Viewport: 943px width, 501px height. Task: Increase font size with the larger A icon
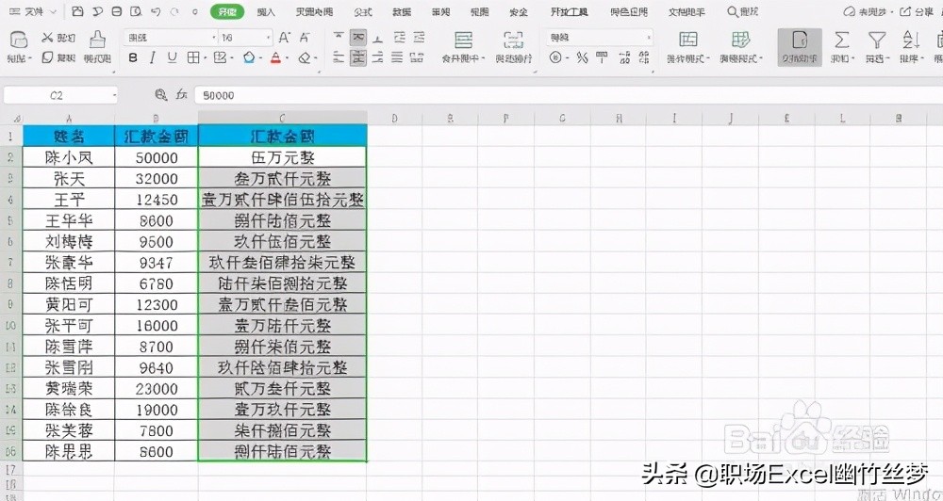click(285, 38)
